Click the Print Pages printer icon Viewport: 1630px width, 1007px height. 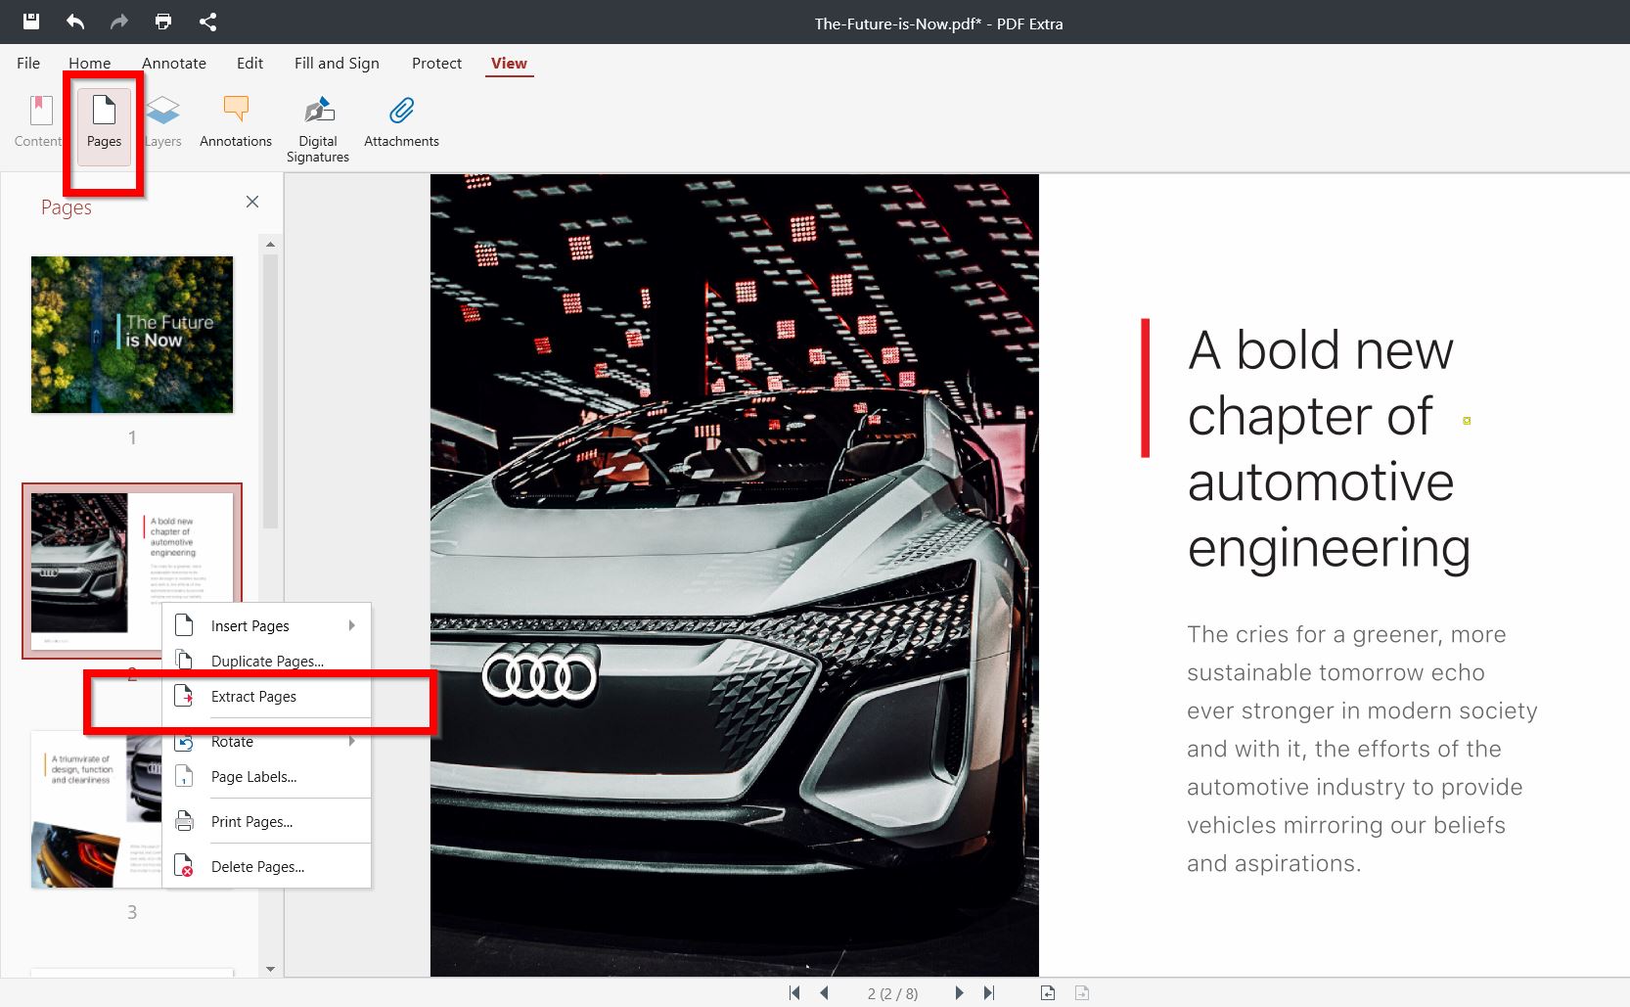(x=184, y=821)
